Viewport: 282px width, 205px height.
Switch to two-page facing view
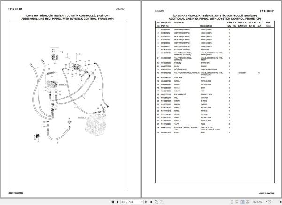[243, 202]
